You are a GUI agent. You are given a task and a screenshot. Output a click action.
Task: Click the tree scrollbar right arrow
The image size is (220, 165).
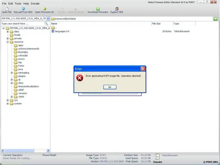click(x=48, y=150)
